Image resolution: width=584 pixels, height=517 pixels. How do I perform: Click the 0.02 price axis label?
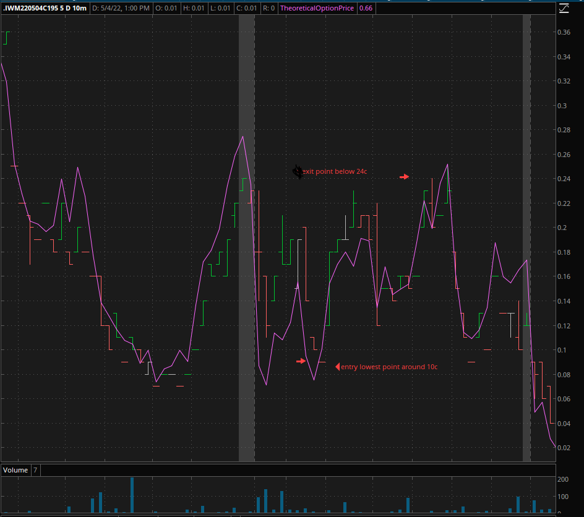point(564,448)
